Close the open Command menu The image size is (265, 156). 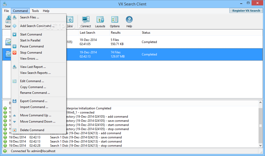tap(20, 11)
